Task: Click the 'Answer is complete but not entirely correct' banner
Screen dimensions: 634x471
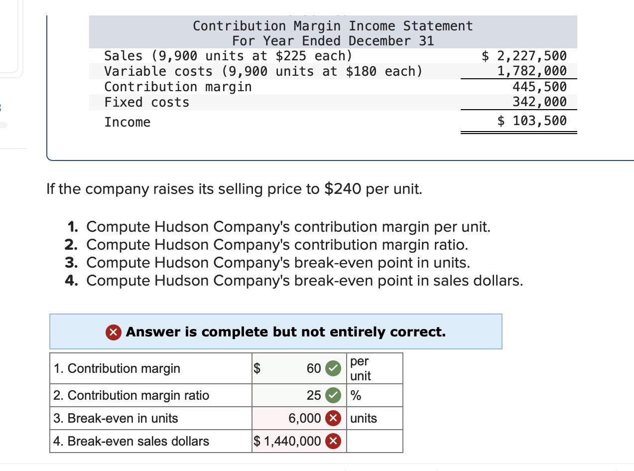Action: pos(275,331)
